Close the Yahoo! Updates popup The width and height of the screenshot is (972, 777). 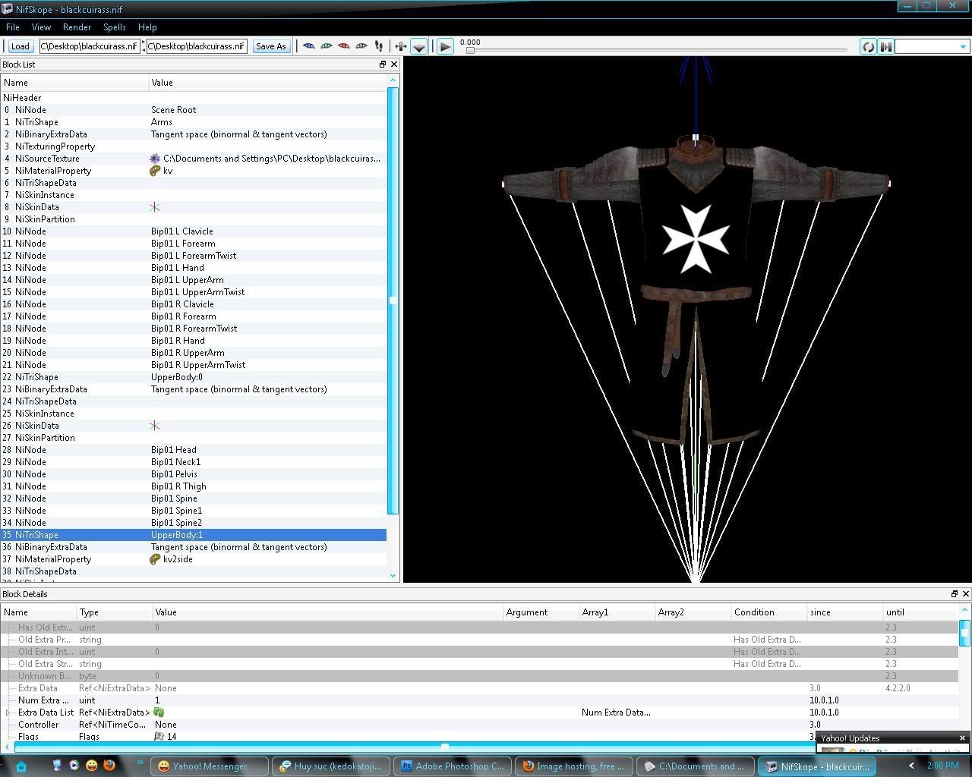962,738
